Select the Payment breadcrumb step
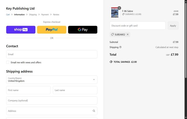 coord(45,15)
